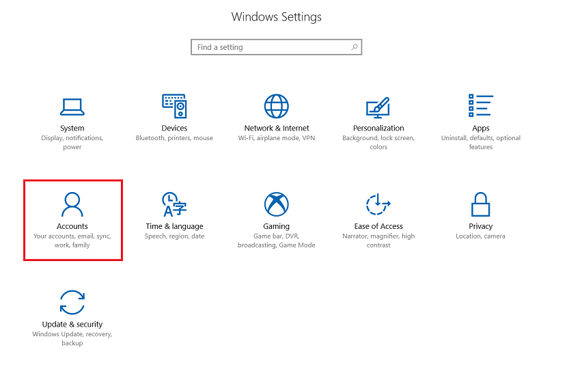
Task: Open the Ease of Access icon
Action: (378, 204)
